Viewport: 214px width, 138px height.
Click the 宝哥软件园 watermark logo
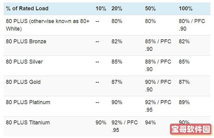191,129
